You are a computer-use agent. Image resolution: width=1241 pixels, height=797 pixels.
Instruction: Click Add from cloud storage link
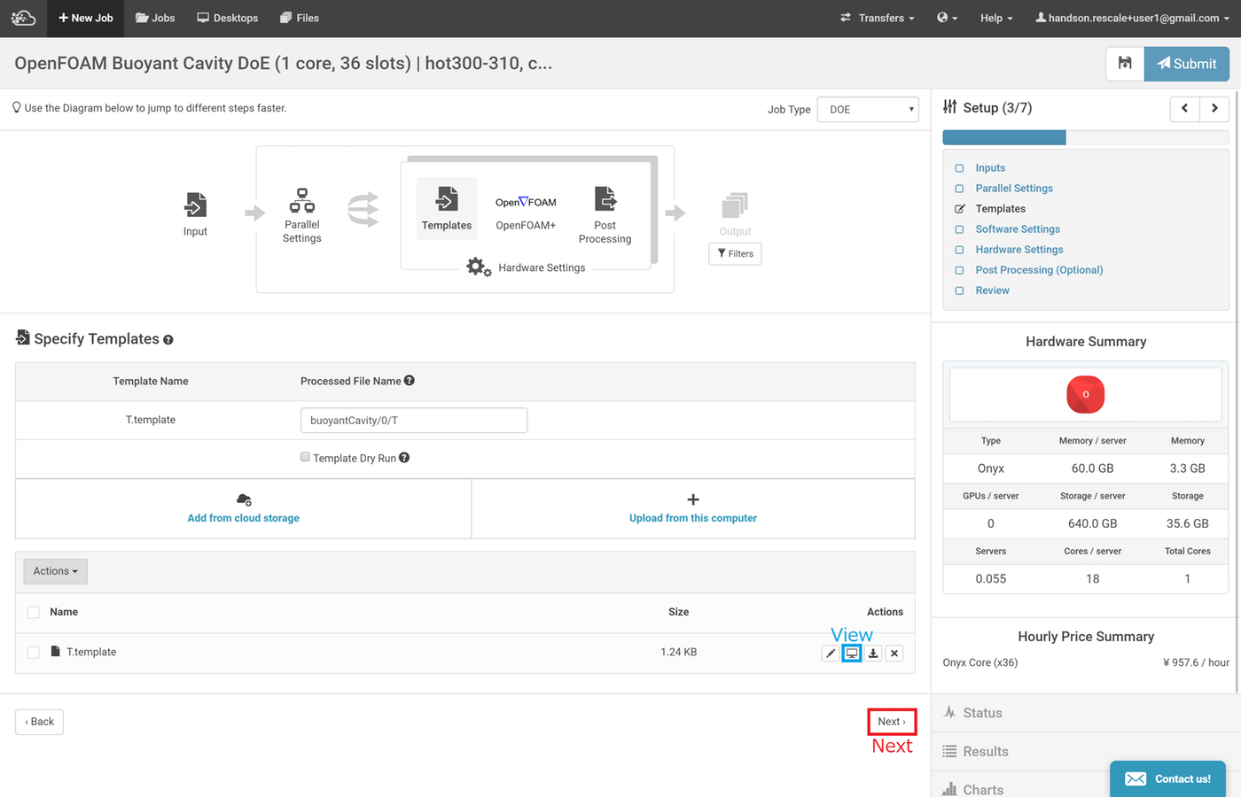pos(244,518)
